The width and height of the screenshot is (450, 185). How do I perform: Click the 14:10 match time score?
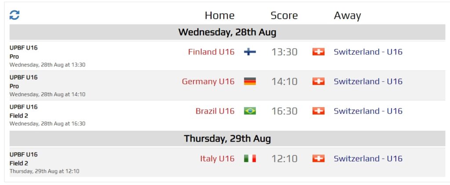[x=284, y=81]
